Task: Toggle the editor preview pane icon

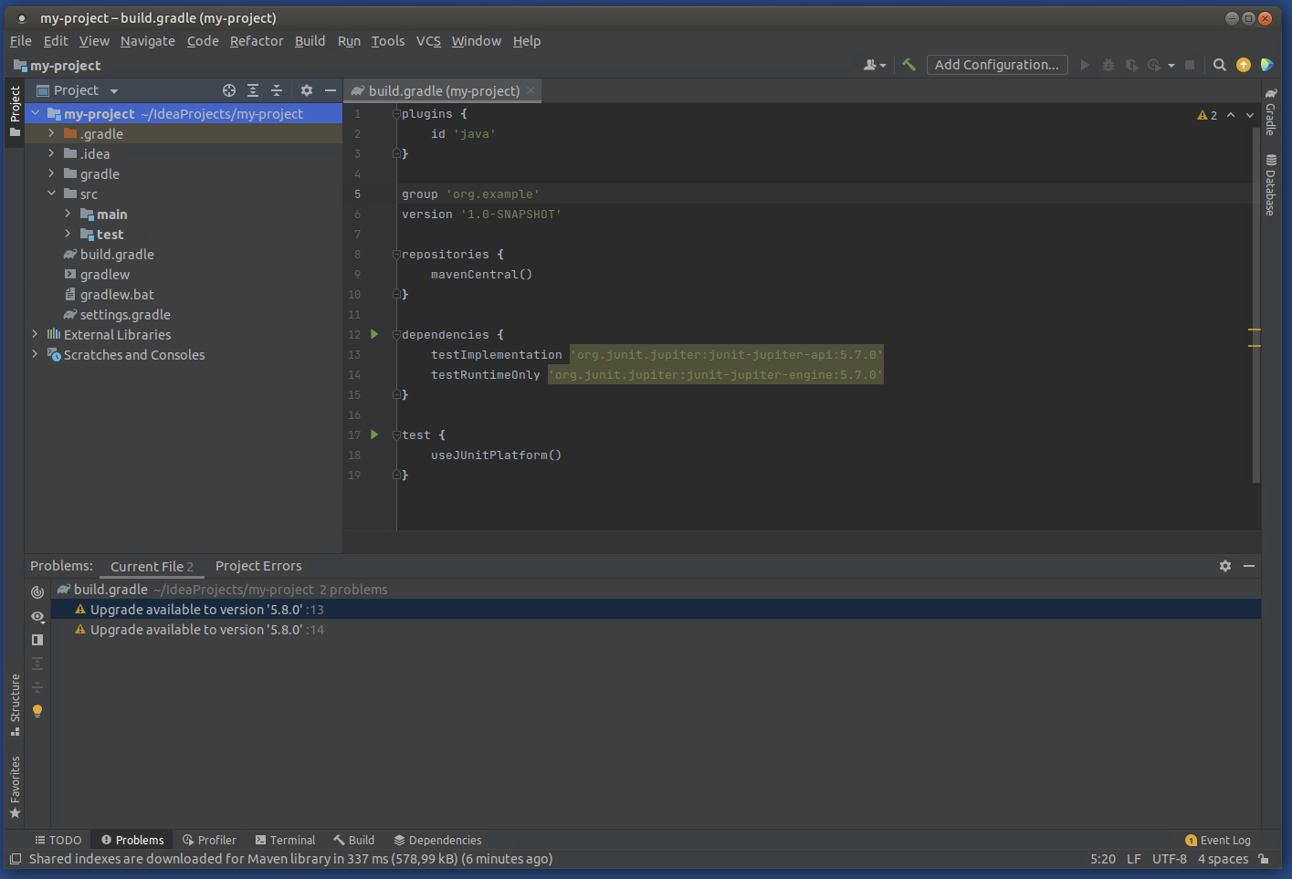Action: (37, 640)
